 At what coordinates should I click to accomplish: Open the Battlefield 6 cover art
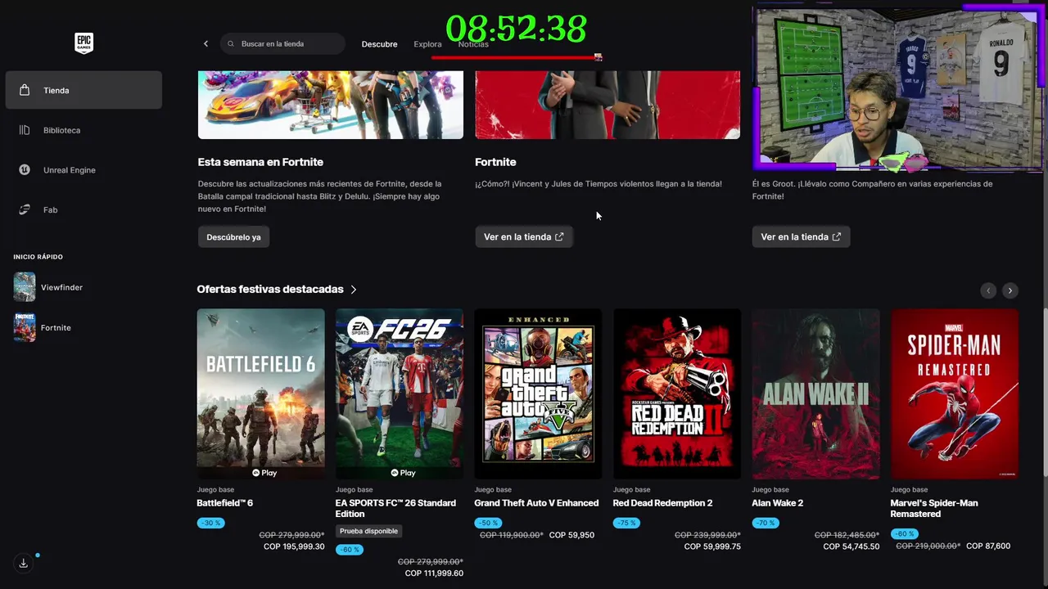click(x=260, y=393)
